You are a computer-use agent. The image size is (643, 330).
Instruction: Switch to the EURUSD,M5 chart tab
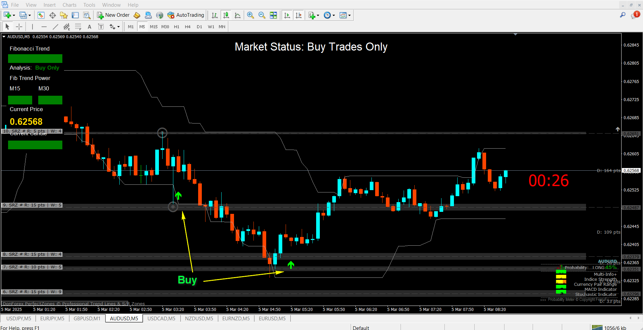click(x=272, y=318)
